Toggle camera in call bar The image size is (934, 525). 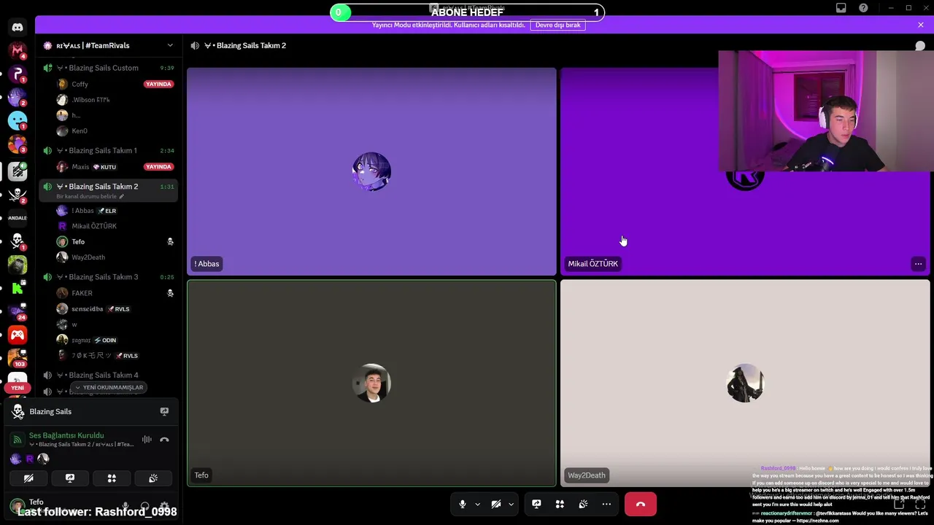click(x=495, y=504)
